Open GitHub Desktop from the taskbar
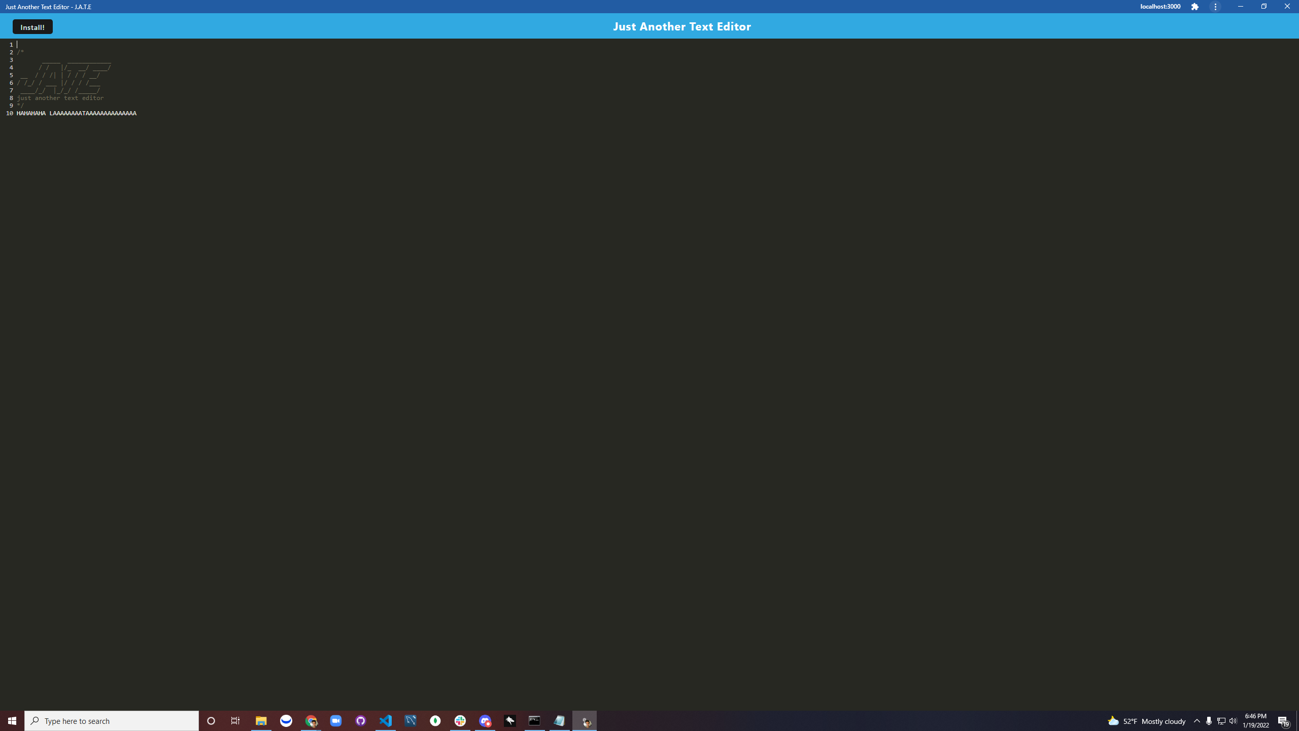1299x731 pixels. coord(360,720)
